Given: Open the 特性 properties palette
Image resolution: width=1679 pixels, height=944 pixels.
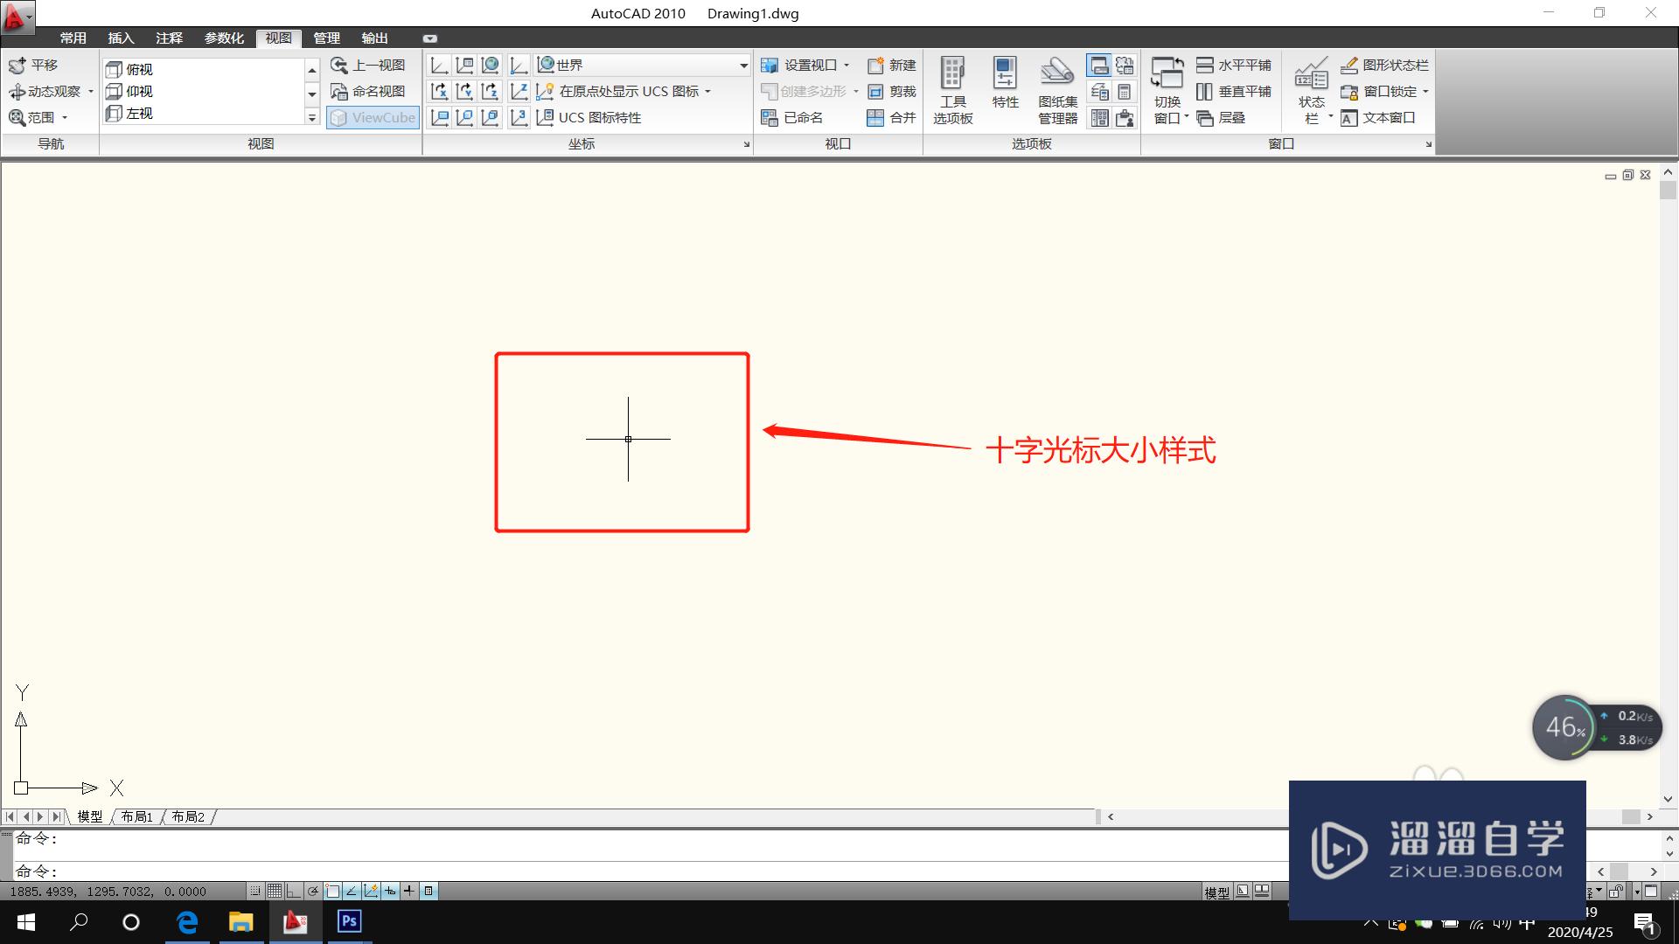Looking at the screenshot, I should click(1005, 84).
